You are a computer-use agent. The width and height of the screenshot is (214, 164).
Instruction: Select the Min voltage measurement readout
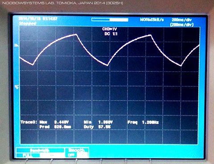[x=98, y=122]
